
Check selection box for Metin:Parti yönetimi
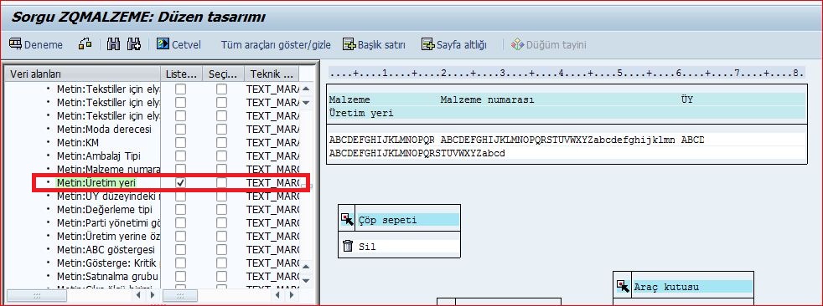222,222
